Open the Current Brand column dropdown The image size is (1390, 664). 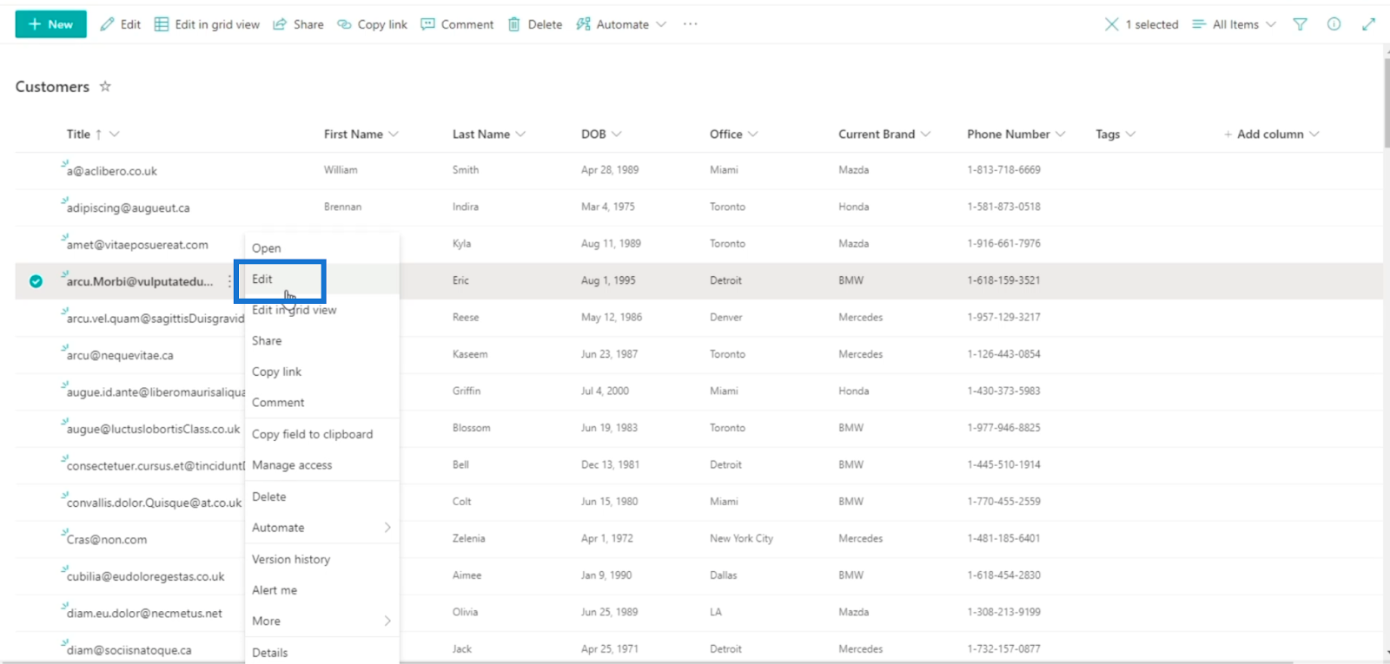pyautogui.click(x=925, y=134)
